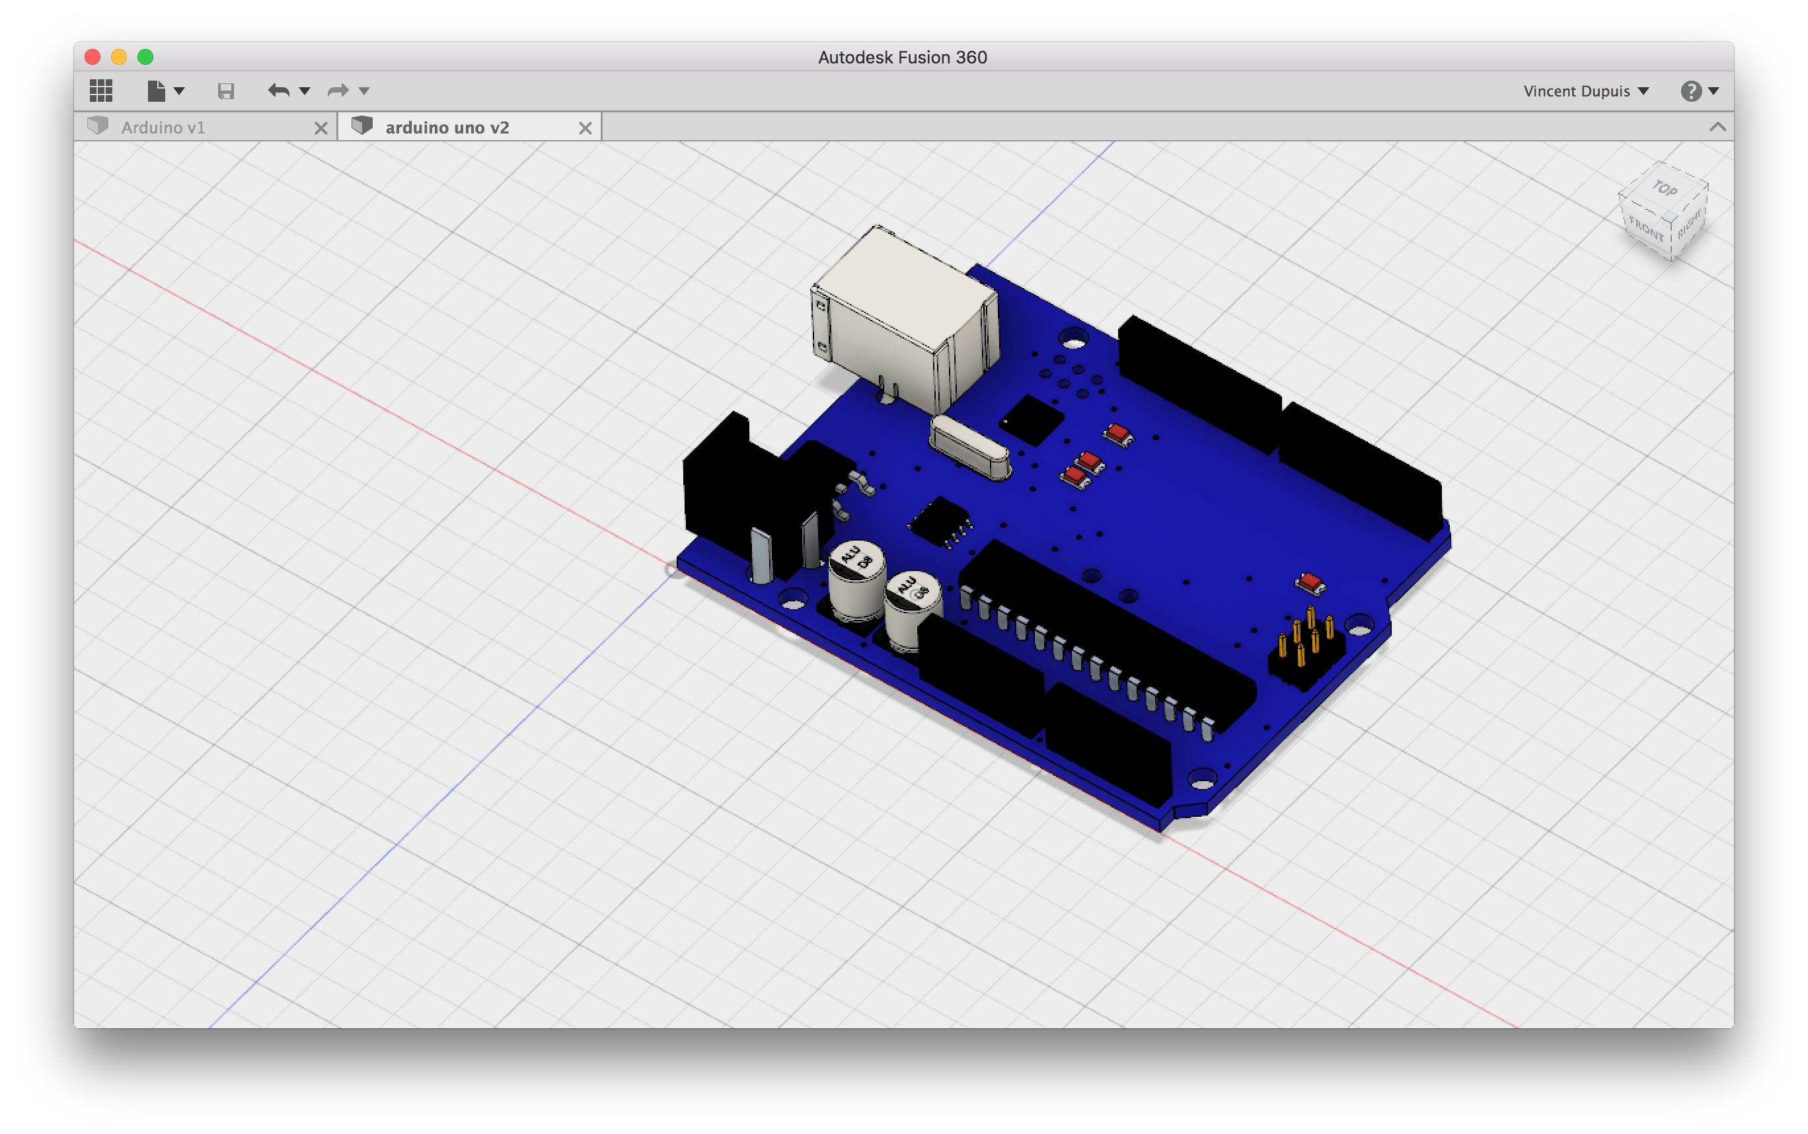Close the arduino uno v2 tab
The height and width of the screenshot is (1134, 1808).
585,128
